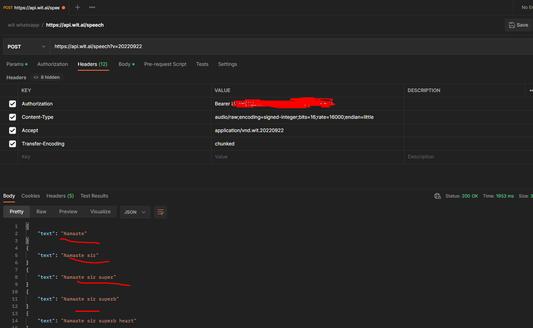Screen dimensions: 533x328
Task: Uncheck the Transfer-Encoding header
Action: pos(12,143)
